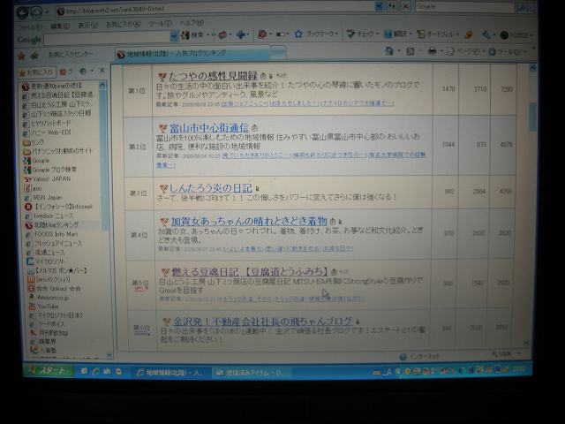Click the オートフィル autofill icon on the Google toolbar

[x=436, y=34]
